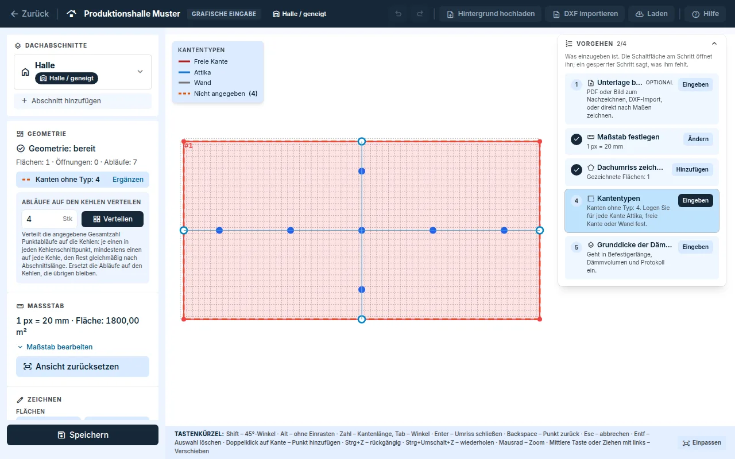Click the Maßstab festlegen completed checkmark
The image size is (735, 459).
pyautogui.click(x=577, y=139)
